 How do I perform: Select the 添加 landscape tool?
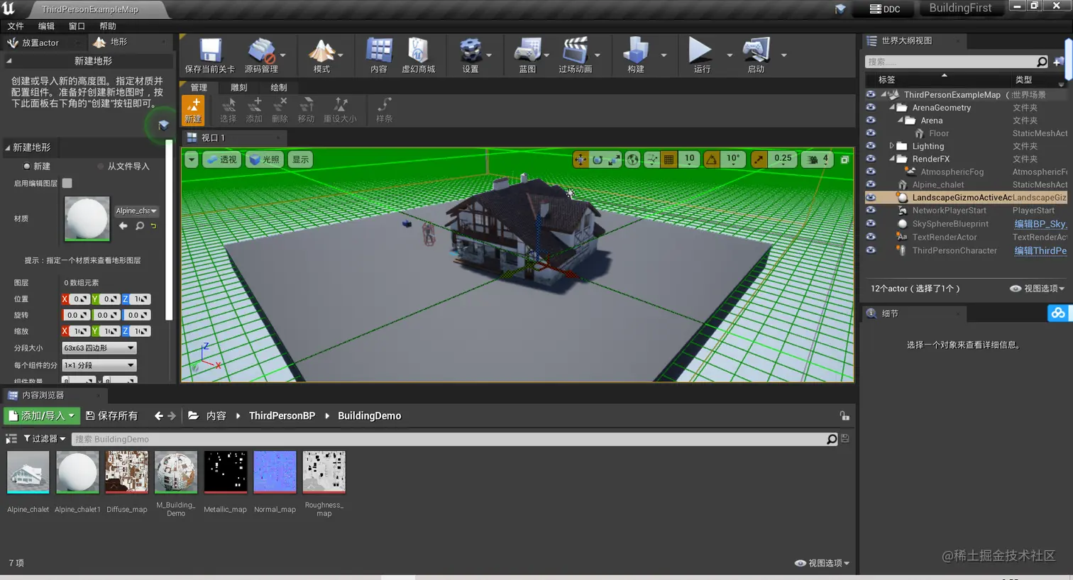[x=254, y=110]
